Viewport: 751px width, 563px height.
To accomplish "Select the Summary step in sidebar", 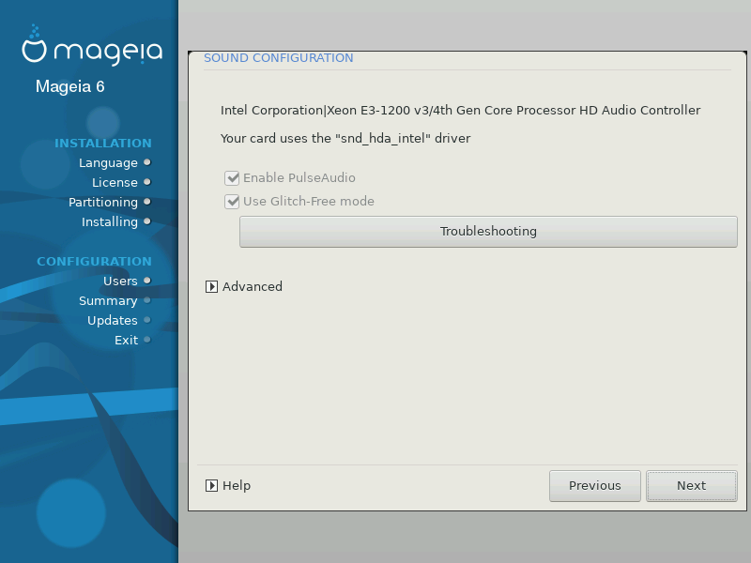I will (x=108, y=300).
